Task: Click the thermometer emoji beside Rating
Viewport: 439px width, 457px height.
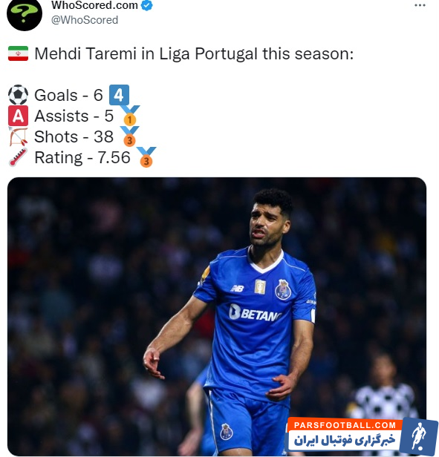Action: click(18, 157)
